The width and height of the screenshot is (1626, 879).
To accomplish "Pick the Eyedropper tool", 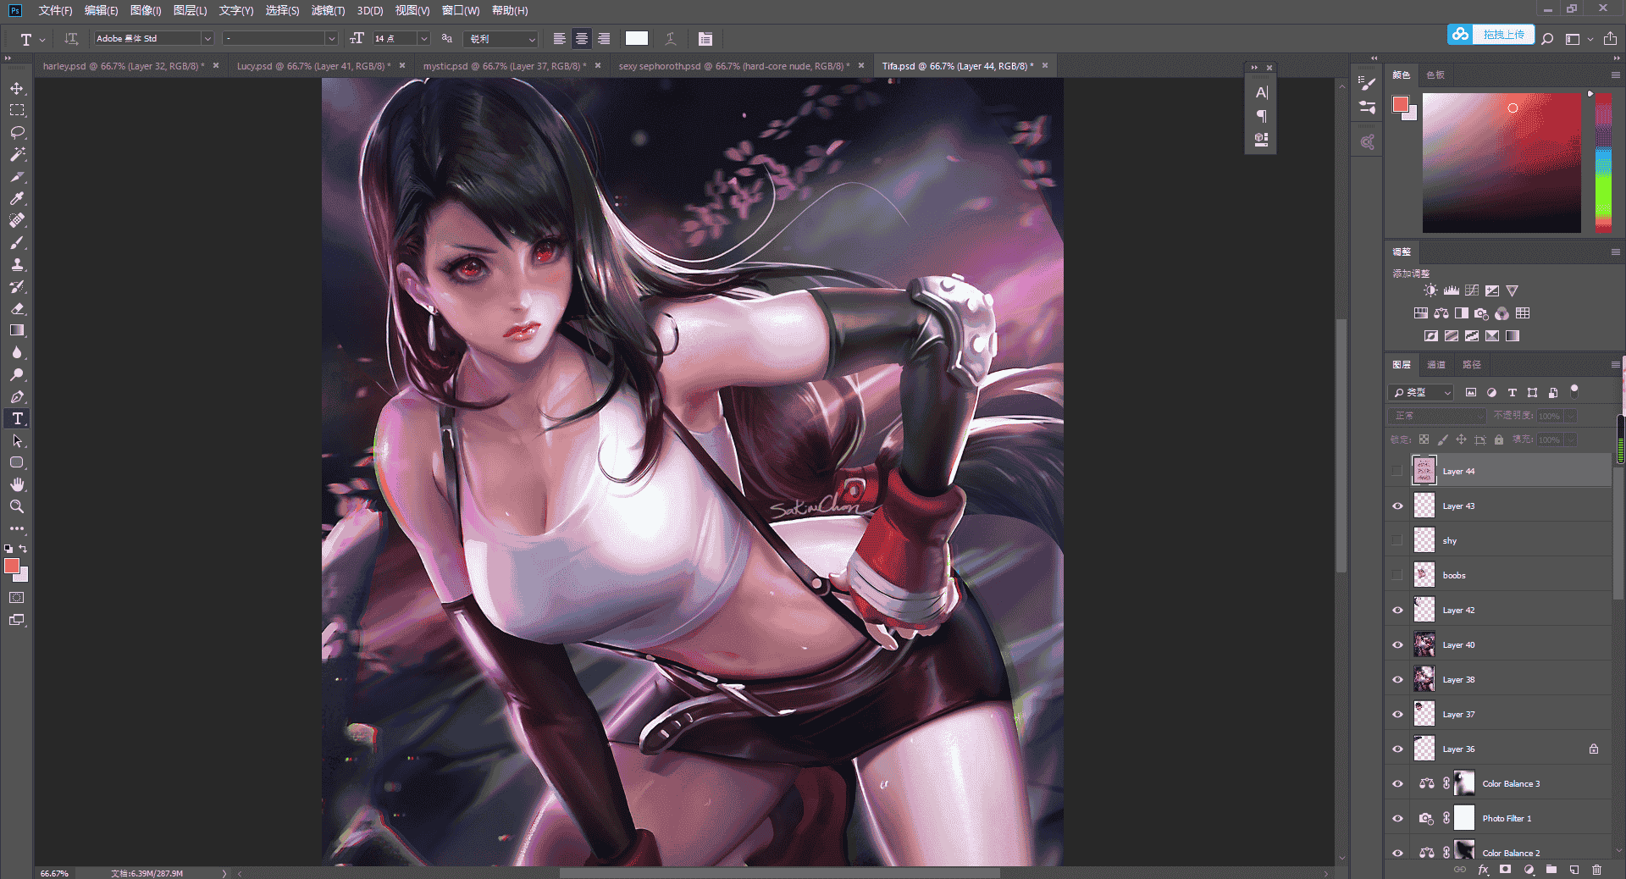I will tap(17, 198).
